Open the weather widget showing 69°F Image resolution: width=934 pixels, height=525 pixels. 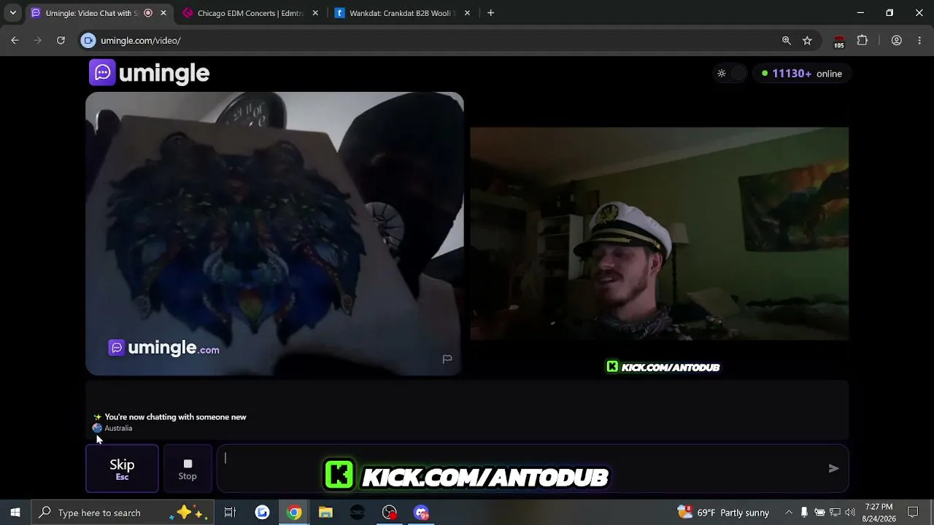pyautogui.click(x=723, y=513)
